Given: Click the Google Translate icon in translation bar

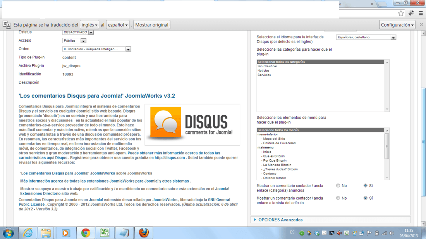Looking at the screenshot, I should coord(7,25).
